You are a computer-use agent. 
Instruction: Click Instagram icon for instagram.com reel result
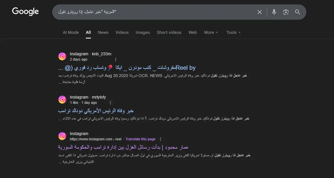62,136
